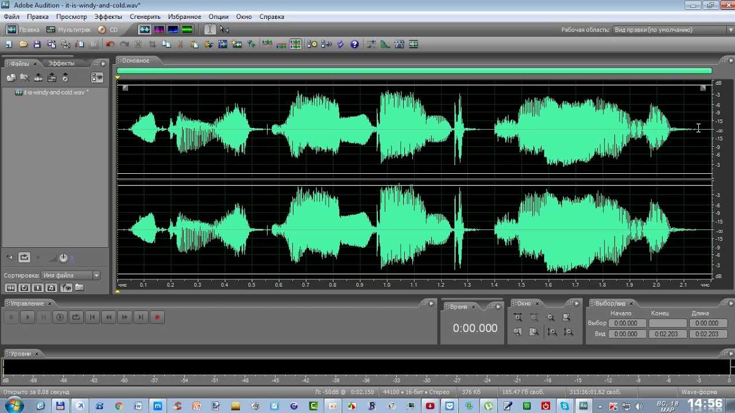Open Управление panel options menu arrow
Screen dimensions: 735x413
click(432, 303)
